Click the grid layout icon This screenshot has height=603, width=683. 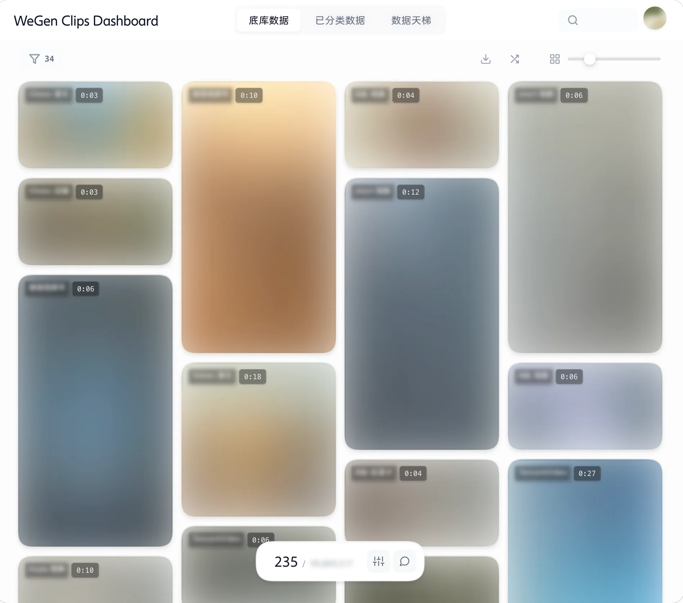coord(555,59)
